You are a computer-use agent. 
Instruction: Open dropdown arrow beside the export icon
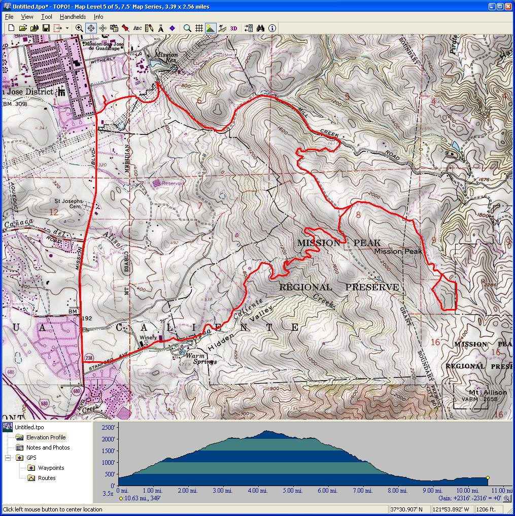pos(67,28)
